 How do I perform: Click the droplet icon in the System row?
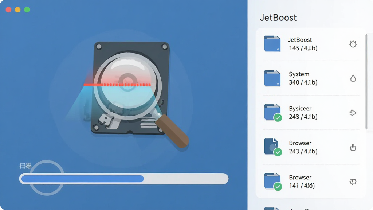[x=353, y=78]
